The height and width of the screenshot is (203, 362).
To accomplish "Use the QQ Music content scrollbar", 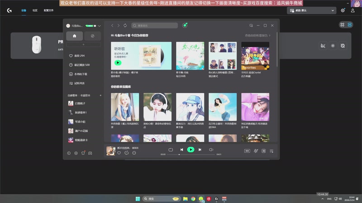I will (x=277, y=50).
